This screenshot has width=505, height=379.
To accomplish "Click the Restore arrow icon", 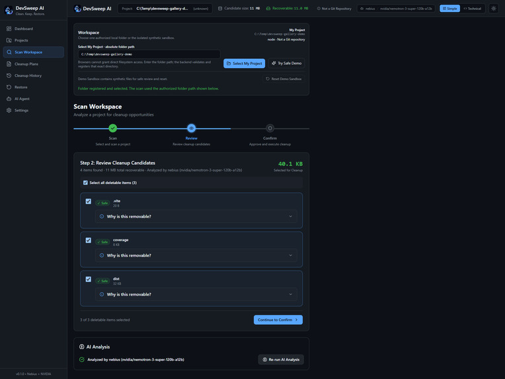I will pos(9,87).
